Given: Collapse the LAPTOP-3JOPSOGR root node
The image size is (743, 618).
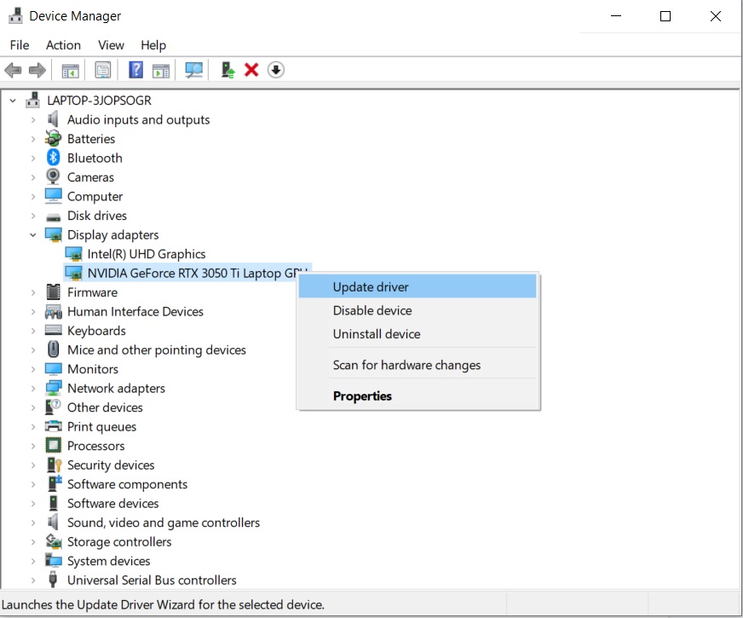Looking at the screenshot, I should click(13, 101).
